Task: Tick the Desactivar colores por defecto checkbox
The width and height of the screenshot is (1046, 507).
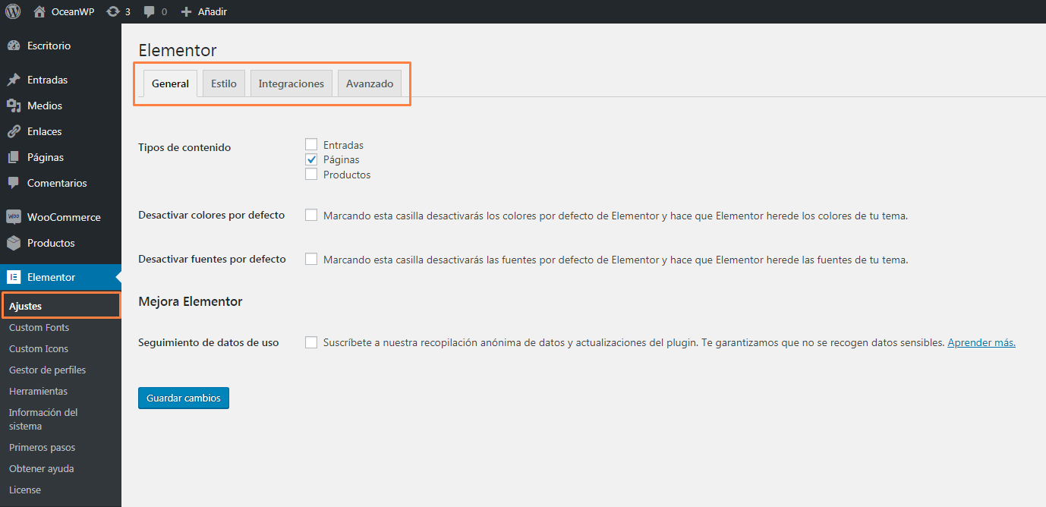Action: 311,215
